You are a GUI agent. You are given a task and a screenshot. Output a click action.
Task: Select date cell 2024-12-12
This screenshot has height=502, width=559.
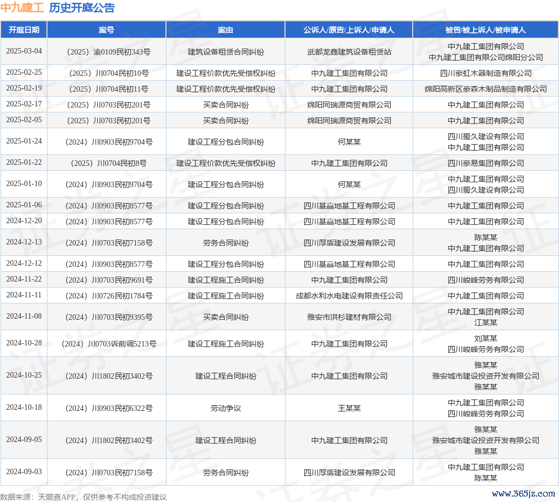(24, 264)
